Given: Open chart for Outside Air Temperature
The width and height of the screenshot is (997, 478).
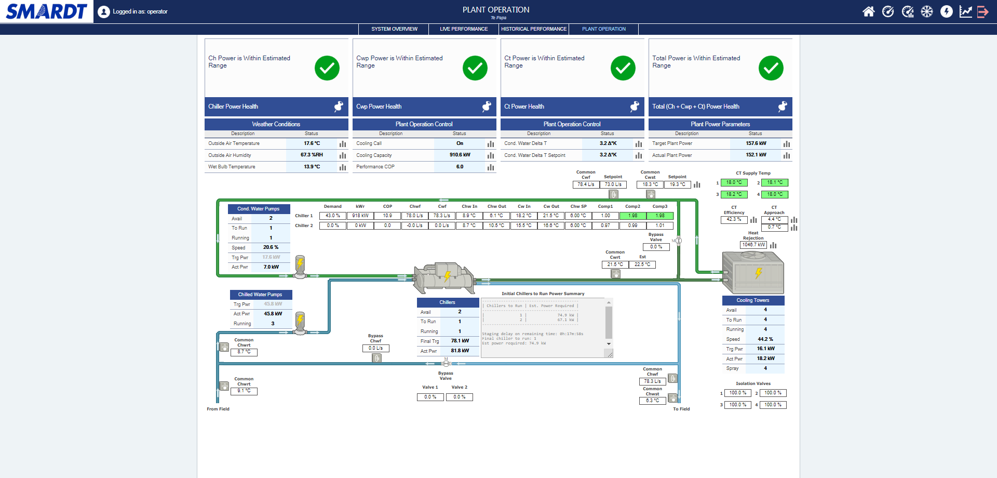Looking at the screenshot, I should point(343,144).
